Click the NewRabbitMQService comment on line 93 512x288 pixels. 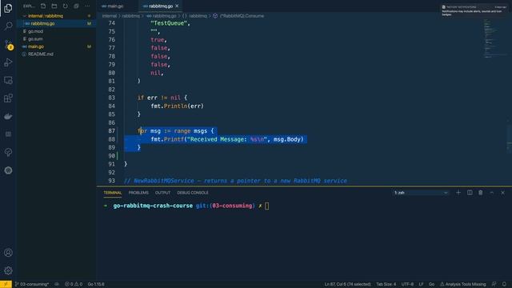point(235,181)
